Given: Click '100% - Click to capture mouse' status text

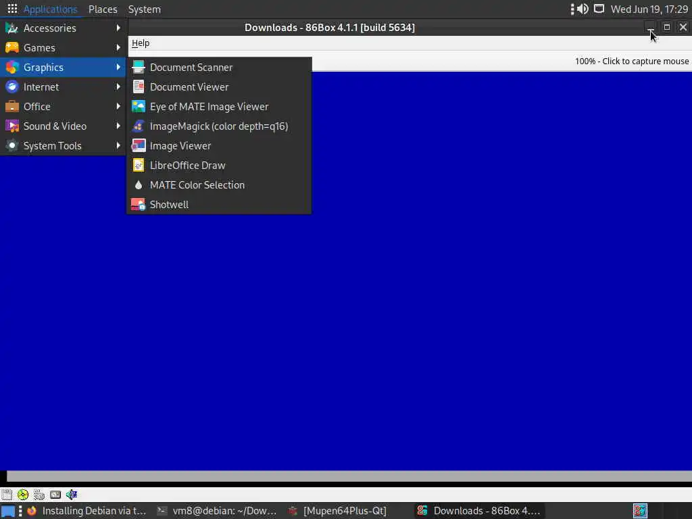Looking at the screenshot, I should [632, 61].
